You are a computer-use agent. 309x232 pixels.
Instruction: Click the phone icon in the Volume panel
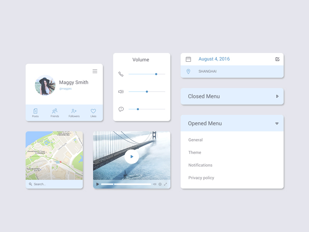pos(121,73)
